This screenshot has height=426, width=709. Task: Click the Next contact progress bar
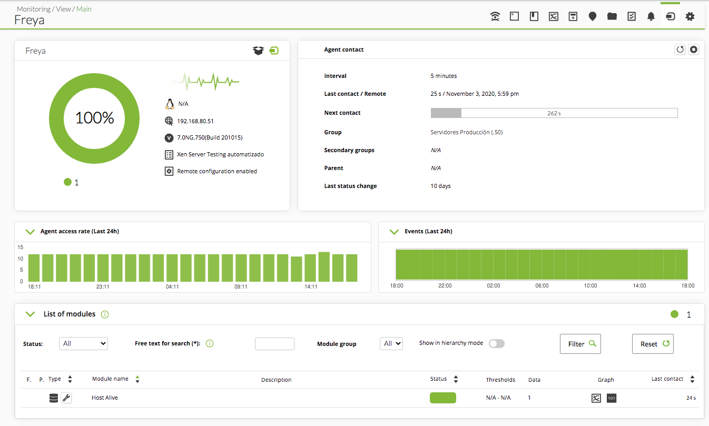coord(554,113)
